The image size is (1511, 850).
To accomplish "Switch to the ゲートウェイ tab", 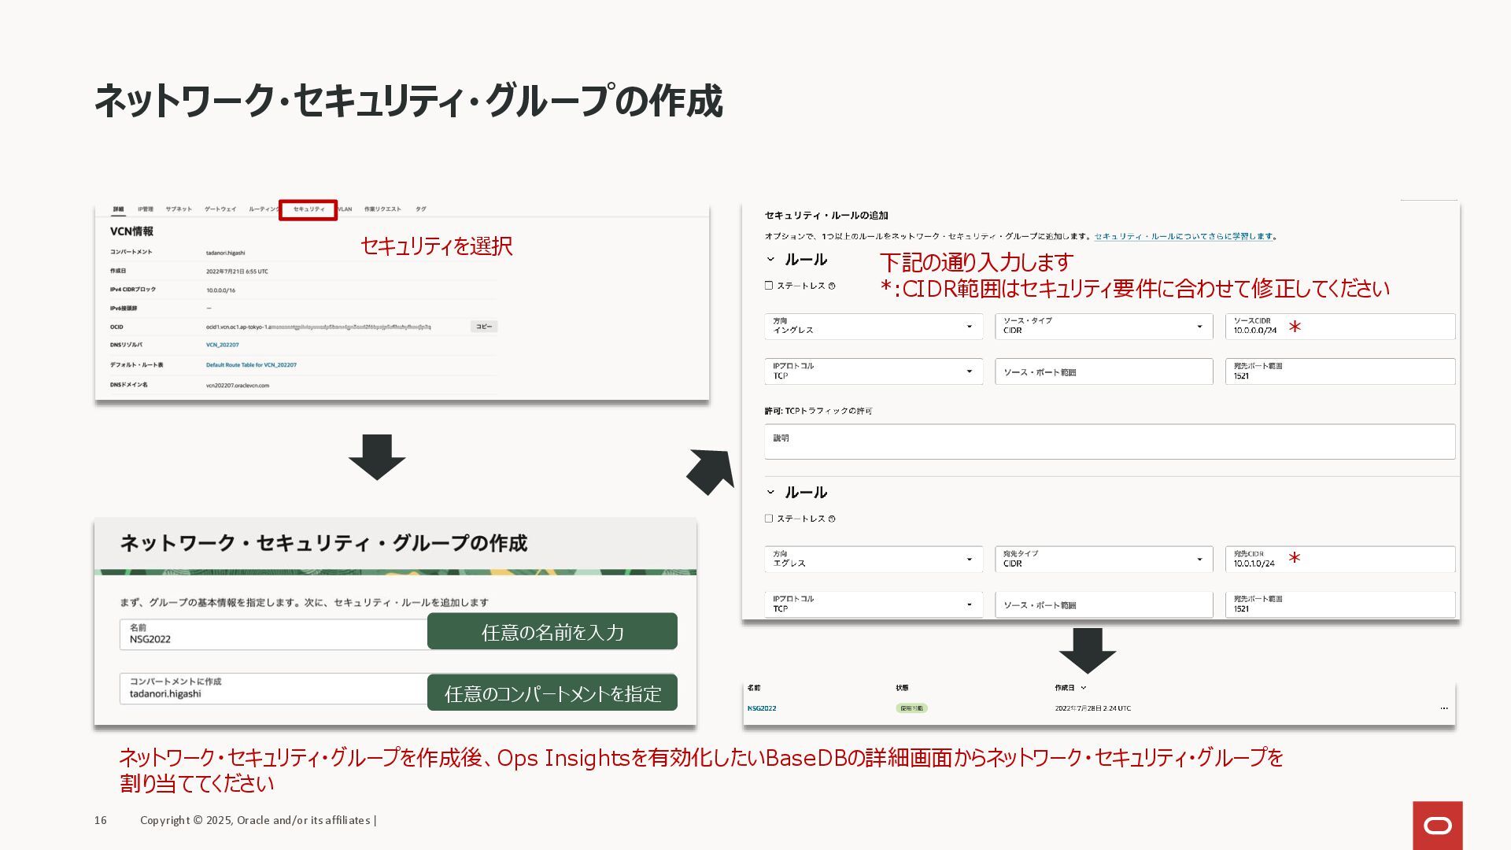I will click(220, 209).
